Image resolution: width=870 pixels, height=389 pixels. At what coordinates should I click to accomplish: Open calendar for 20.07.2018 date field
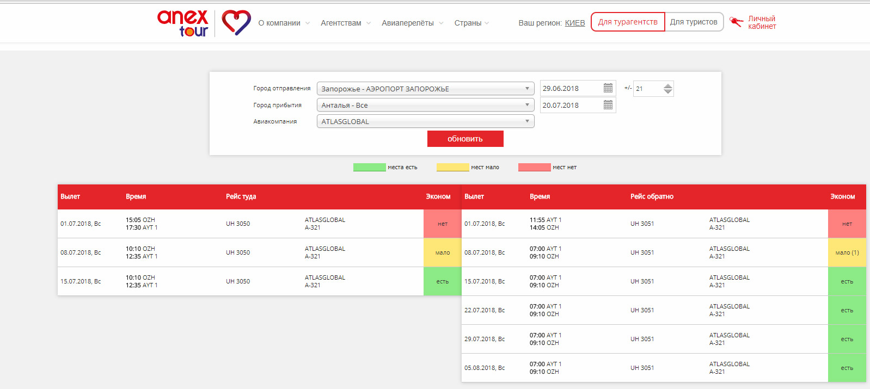click(608, 105)
